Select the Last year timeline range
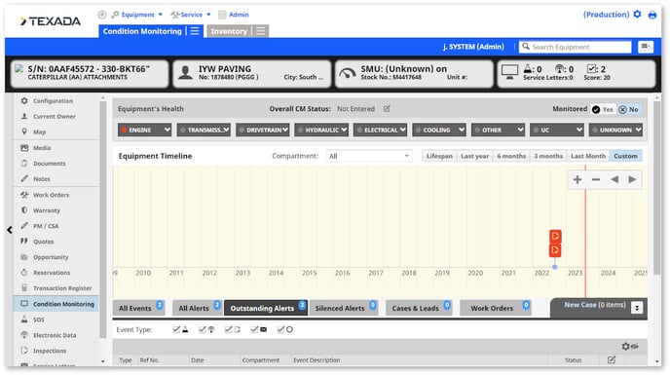Image resolution: width=670 pixels, height=375 pixels. (x=474, y=156)
